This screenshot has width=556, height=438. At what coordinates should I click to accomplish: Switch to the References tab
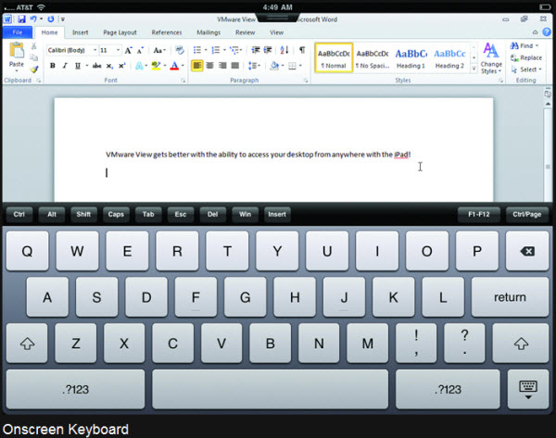[x=167, y=32]
